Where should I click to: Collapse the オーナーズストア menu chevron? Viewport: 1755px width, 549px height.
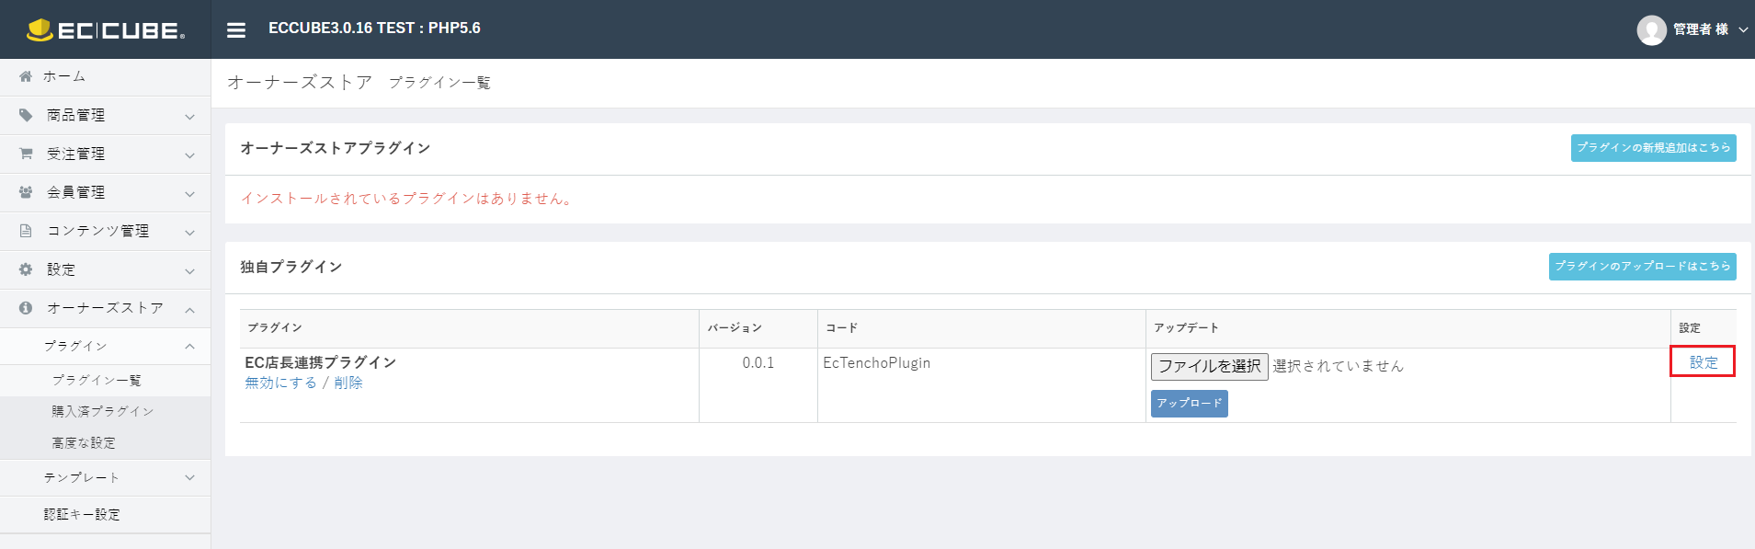(x=189, y=310)
